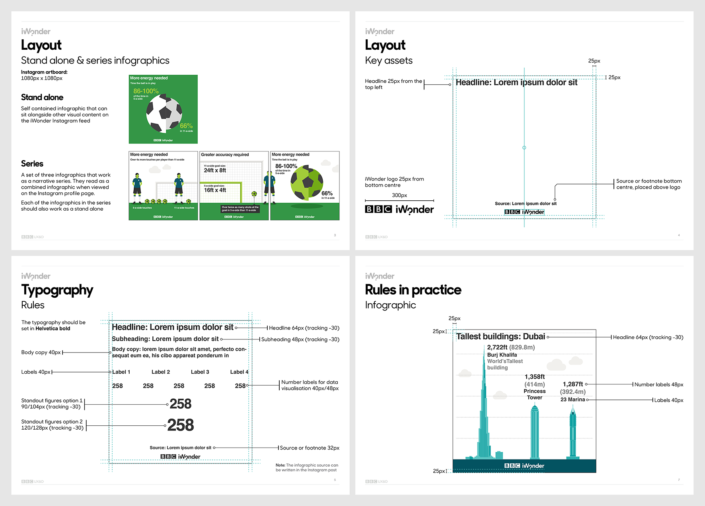Click the 'Key assets' subheading
The width and height of the screenshot is (705, 506).
coord(389,60)
